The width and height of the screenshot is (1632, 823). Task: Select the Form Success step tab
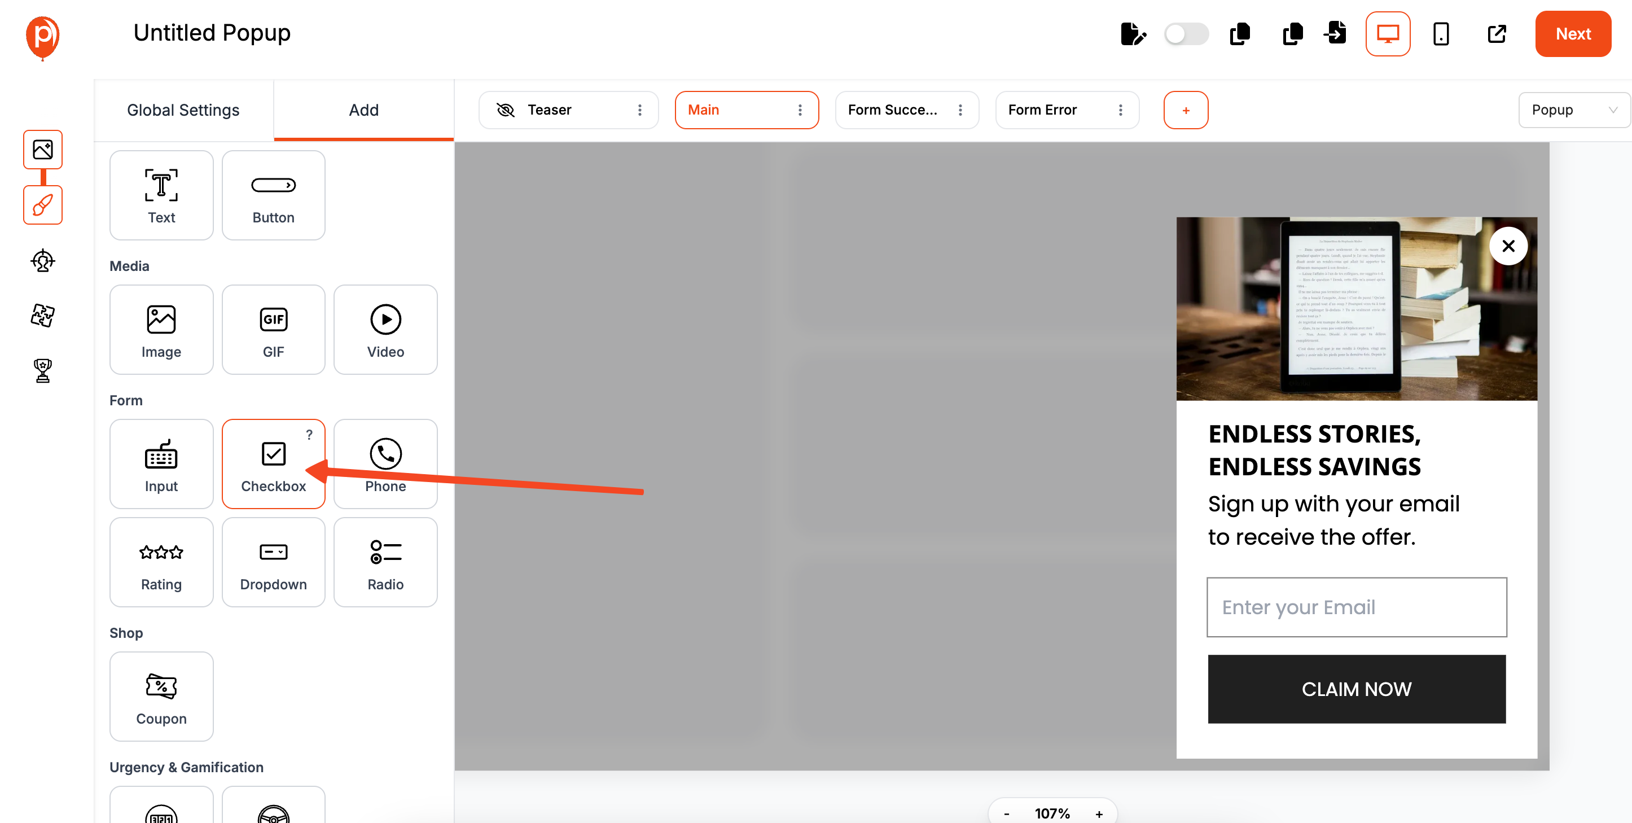pos(907,110)
